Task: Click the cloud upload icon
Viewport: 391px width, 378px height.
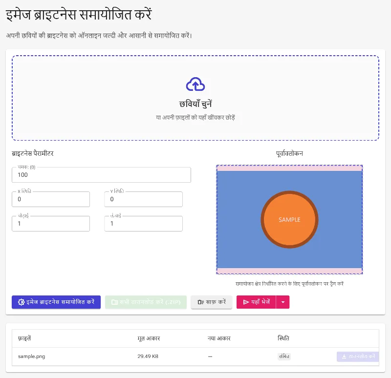Action: click(195, 84)
